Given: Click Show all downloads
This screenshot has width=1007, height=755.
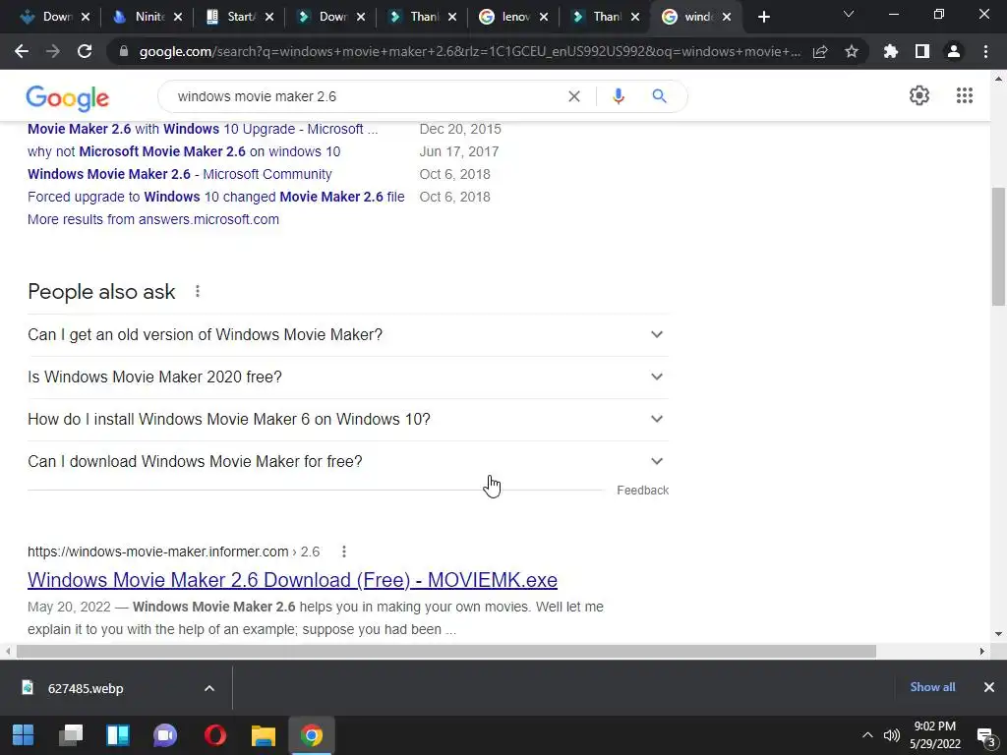Looking at the screenshot, I should click(x=932, y=687).
